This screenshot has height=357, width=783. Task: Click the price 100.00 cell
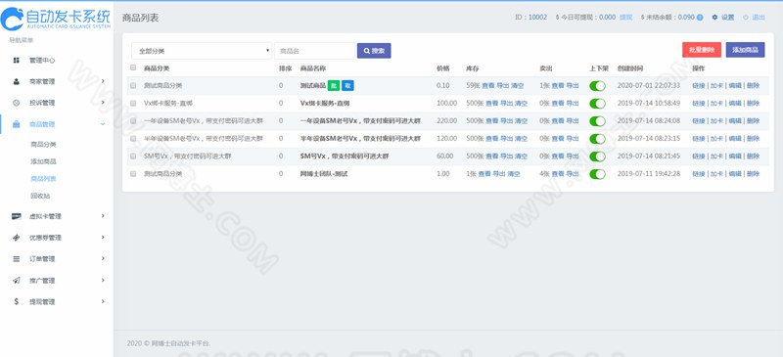click(x=446, y=103)
